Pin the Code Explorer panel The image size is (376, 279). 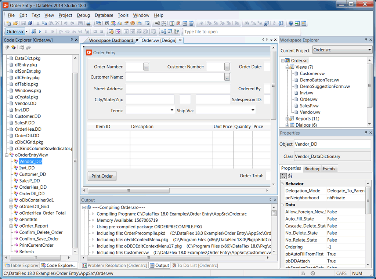71,40
